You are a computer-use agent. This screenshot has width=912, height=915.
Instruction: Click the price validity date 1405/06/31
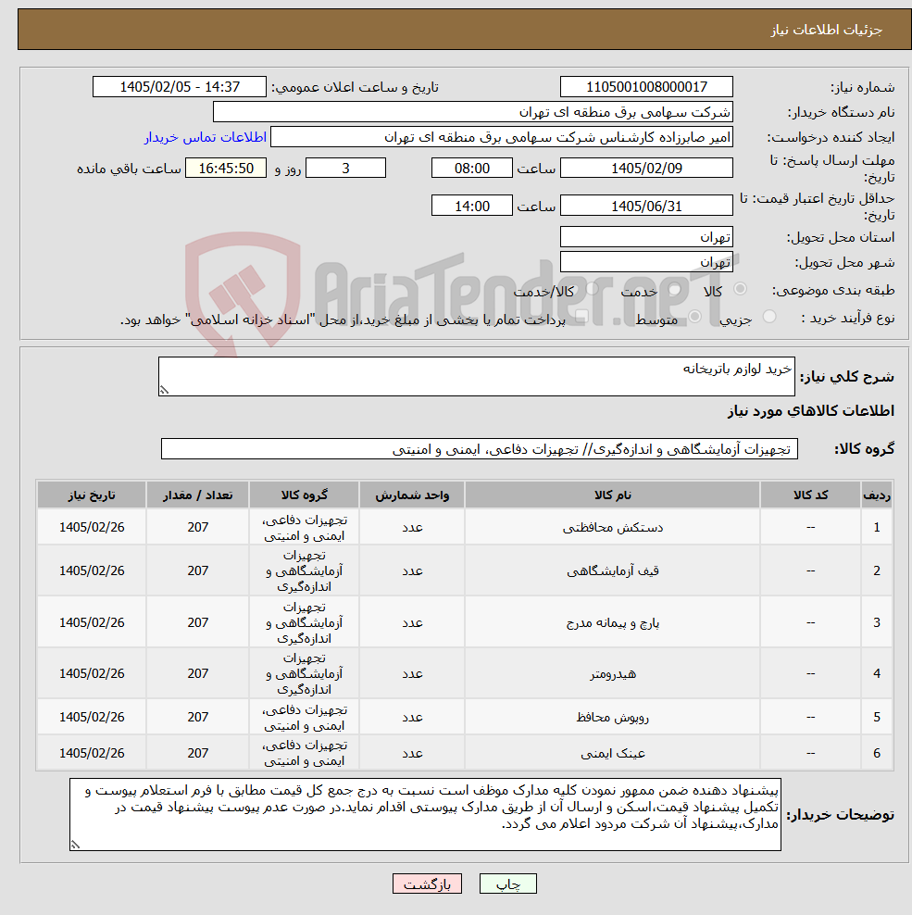646,206
